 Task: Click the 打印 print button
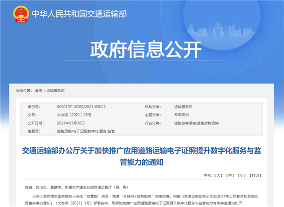(x=256, y=175)
